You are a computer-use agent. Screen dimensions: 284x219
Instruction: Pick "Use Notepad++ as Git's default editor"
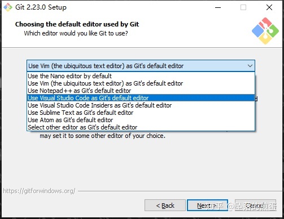coord(141,91)
